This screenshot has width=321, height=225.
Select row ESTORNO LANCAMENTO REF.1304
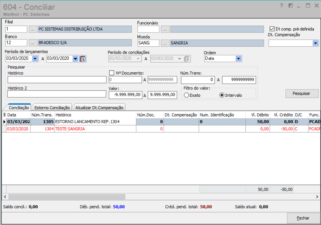[161, 122]
